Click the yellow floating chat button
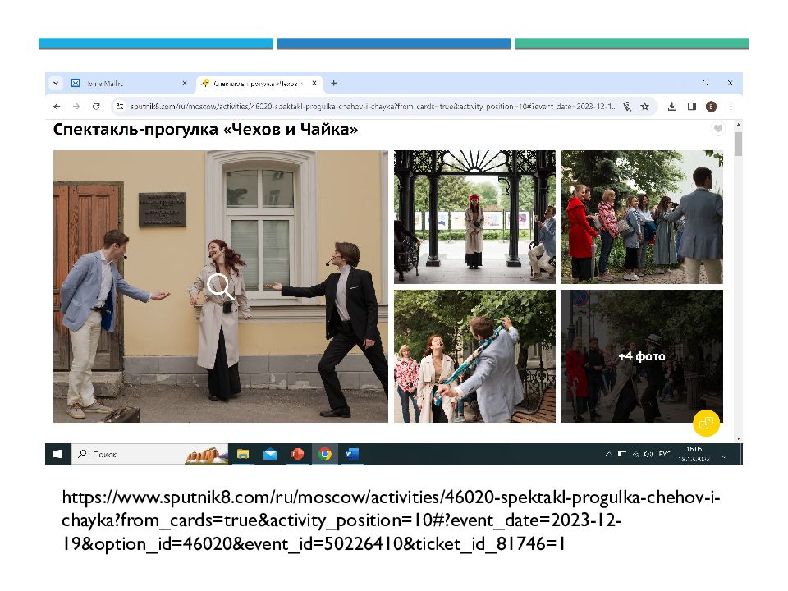This screenshot has height=591, width=788. point(705,423)
